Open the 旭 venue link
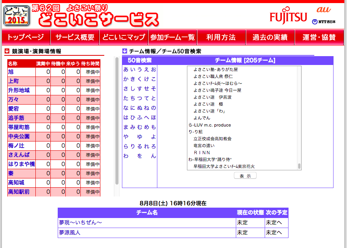 [x=11, y=72]
